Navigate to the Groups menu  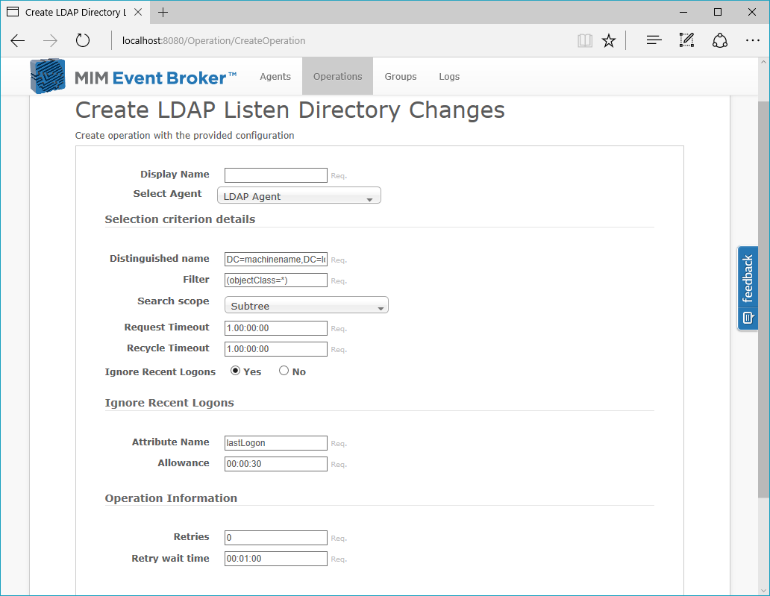(x=401, y=77)
